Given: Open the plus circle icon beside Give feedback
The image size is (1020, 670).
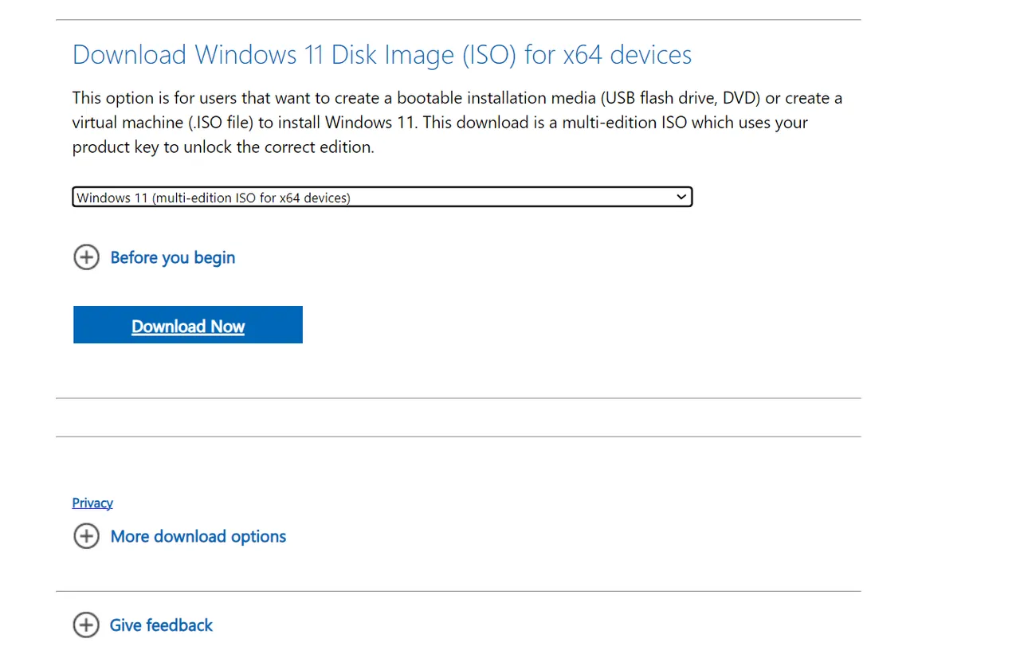Looking at the screenshot, I should [86, 625].
